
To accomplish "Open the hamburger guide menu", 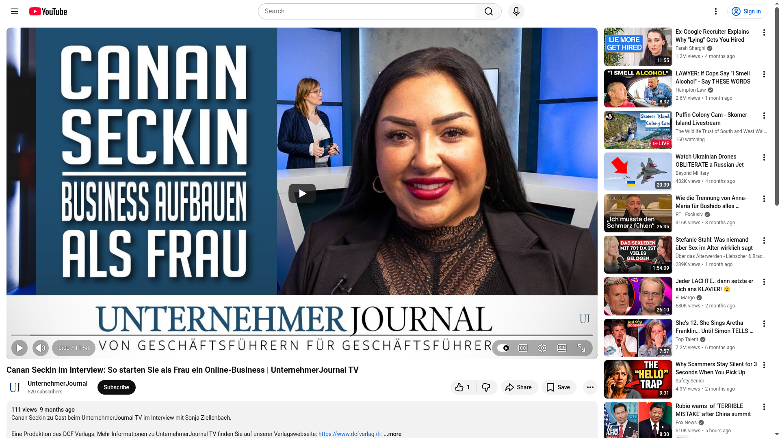I will point(15,11).
